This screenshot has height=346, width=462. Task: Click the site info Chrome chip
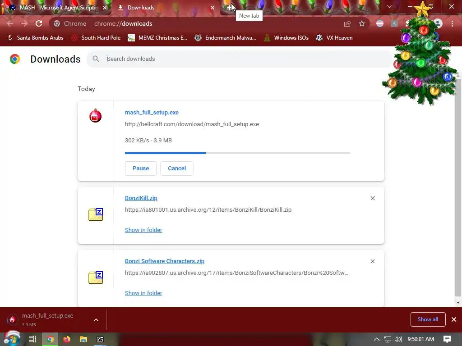70,23
